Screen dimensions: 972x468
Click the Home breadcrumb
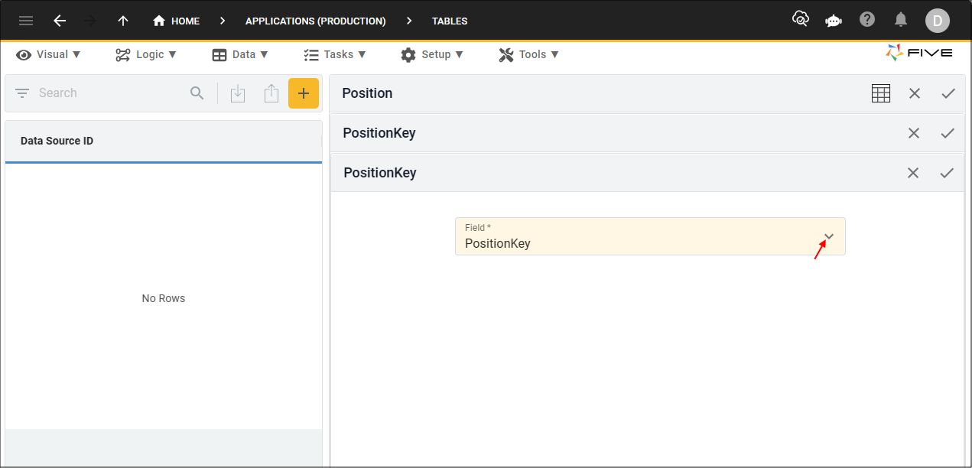[x=176, y=21]
